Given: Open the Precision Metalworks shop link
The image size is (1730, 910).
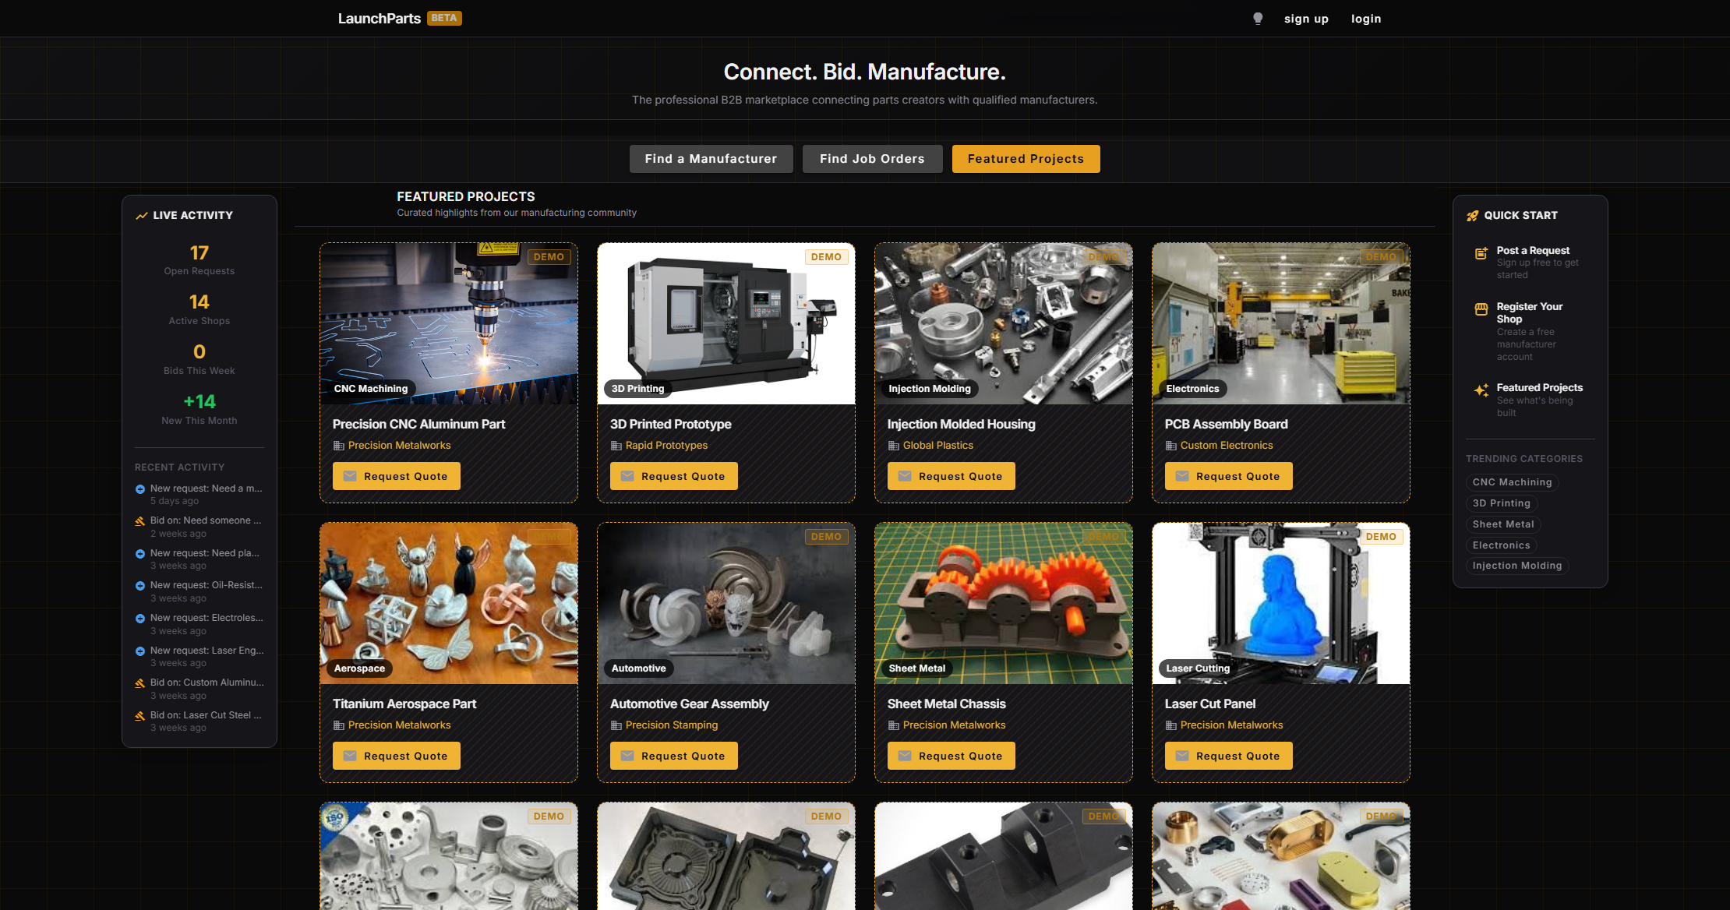Looking at the screenshot, I should click(x=399, y=445).
